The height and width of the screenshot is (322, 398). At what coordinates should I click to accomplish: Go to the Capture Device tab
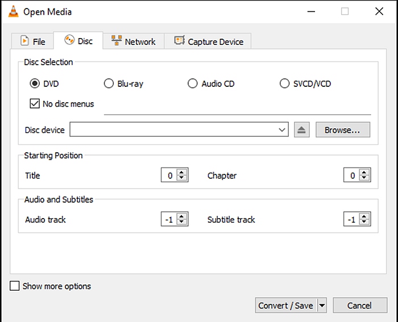(208, 41)
